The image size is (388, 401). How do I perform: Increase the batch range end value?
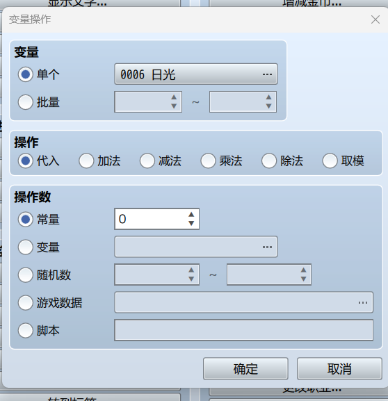[x=268, y=97]
